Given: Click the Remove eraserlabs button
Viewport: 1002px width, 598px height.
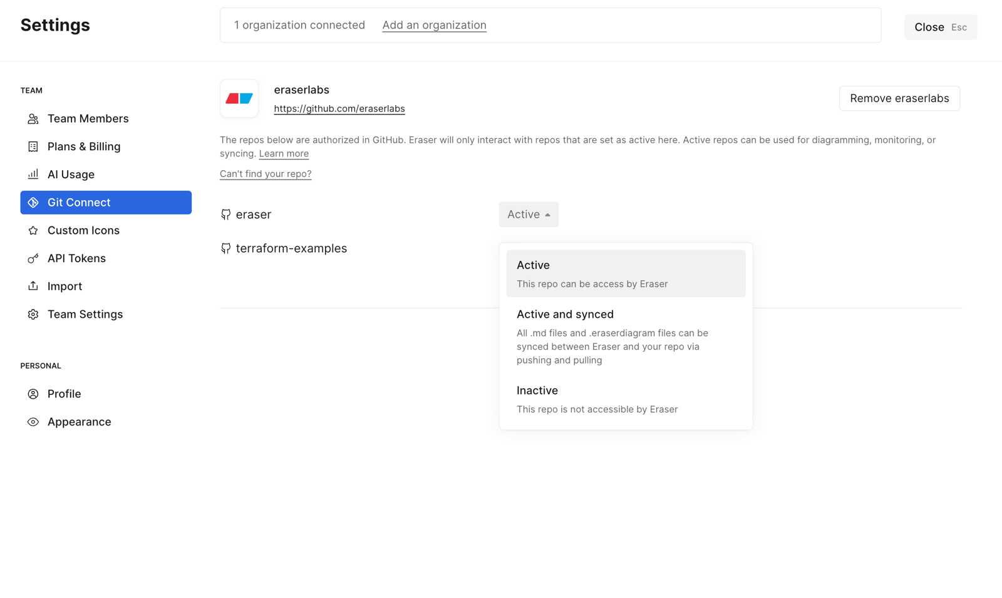Looking at the screenshot, I should [899, 98].
